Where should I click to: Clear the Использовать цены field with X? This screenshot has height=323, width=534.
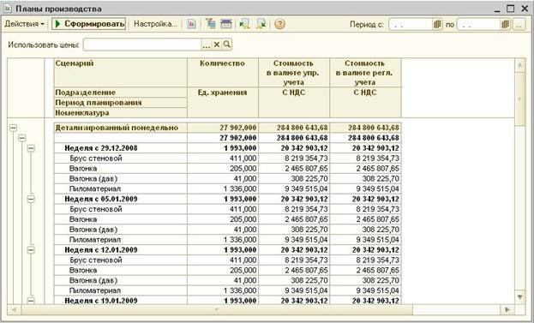[216, 45]
